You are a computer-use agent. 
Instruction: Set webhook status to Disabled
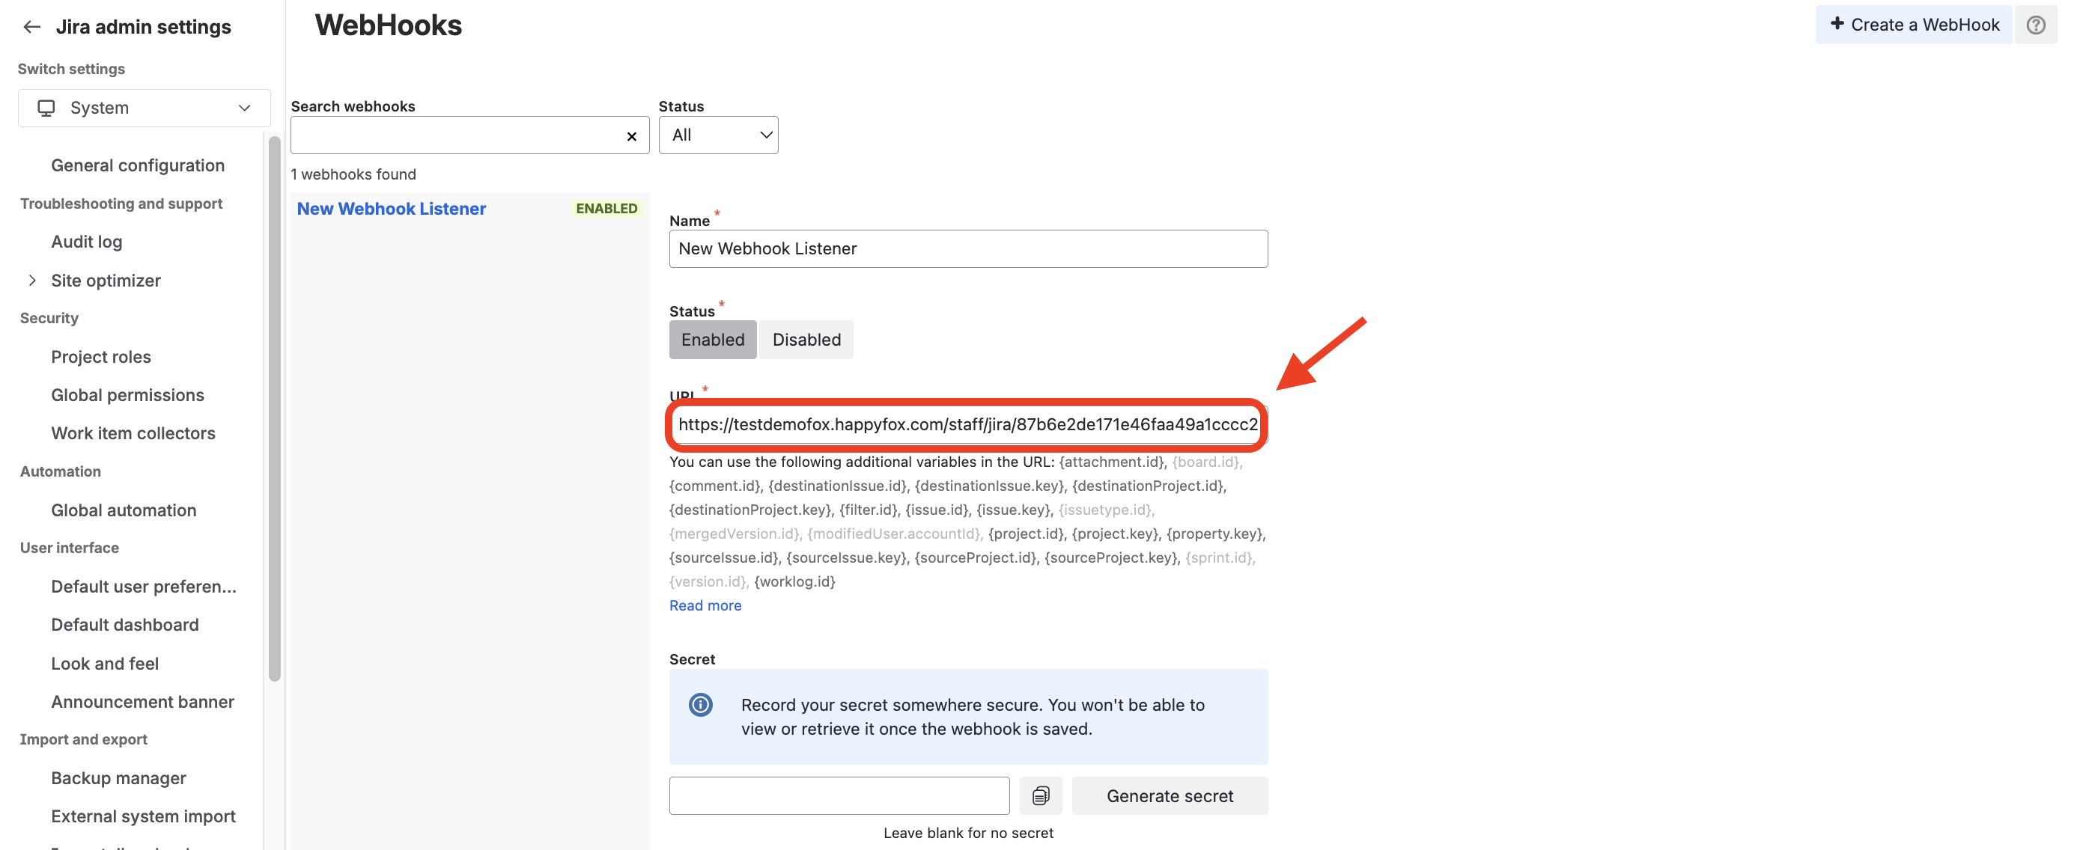click(x=806, y=340)
